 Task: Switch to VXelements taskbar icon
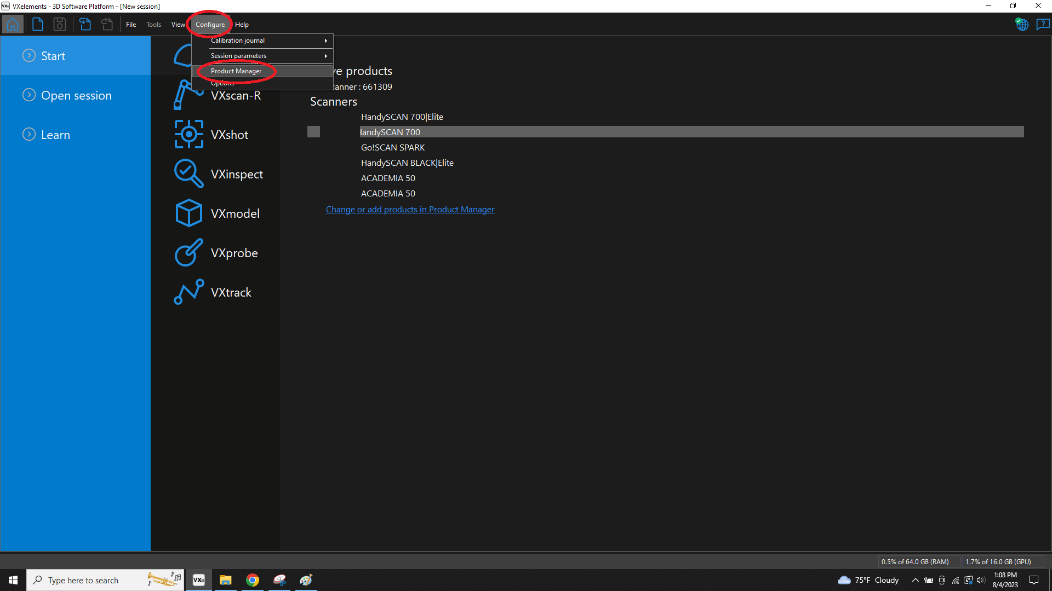(199, 580)
